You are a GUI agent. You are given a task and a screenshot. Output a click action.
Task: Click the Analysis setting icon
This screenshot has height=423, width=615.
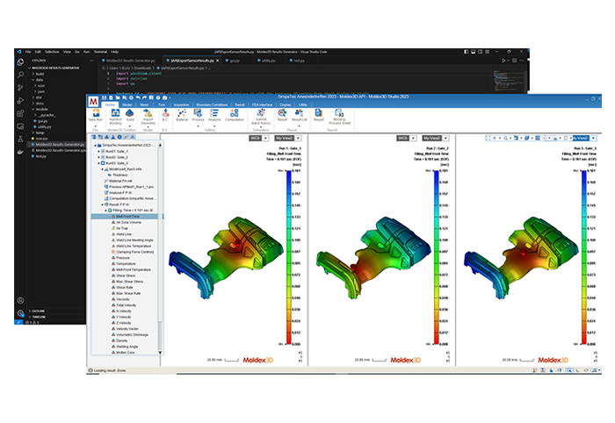pyautogui.click(x=214, y=115)
